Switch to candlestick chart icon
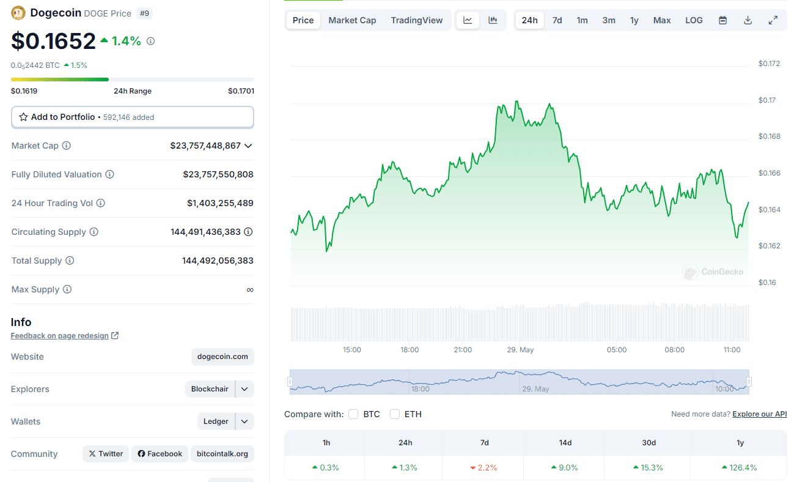The width and height of the screenshot is (797, 482). [493, 20]
